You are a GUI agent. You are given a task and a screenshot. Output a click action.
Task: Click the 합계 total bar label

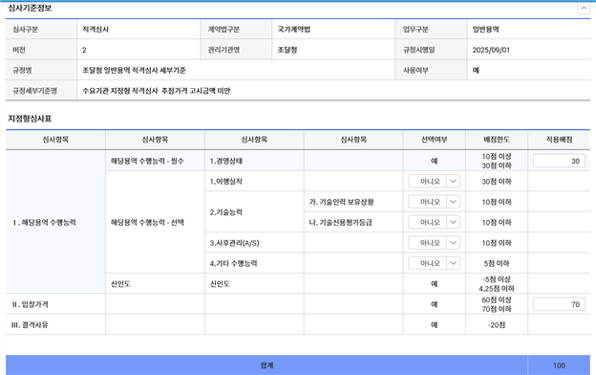pyautogui.click(x=266, y=365)
